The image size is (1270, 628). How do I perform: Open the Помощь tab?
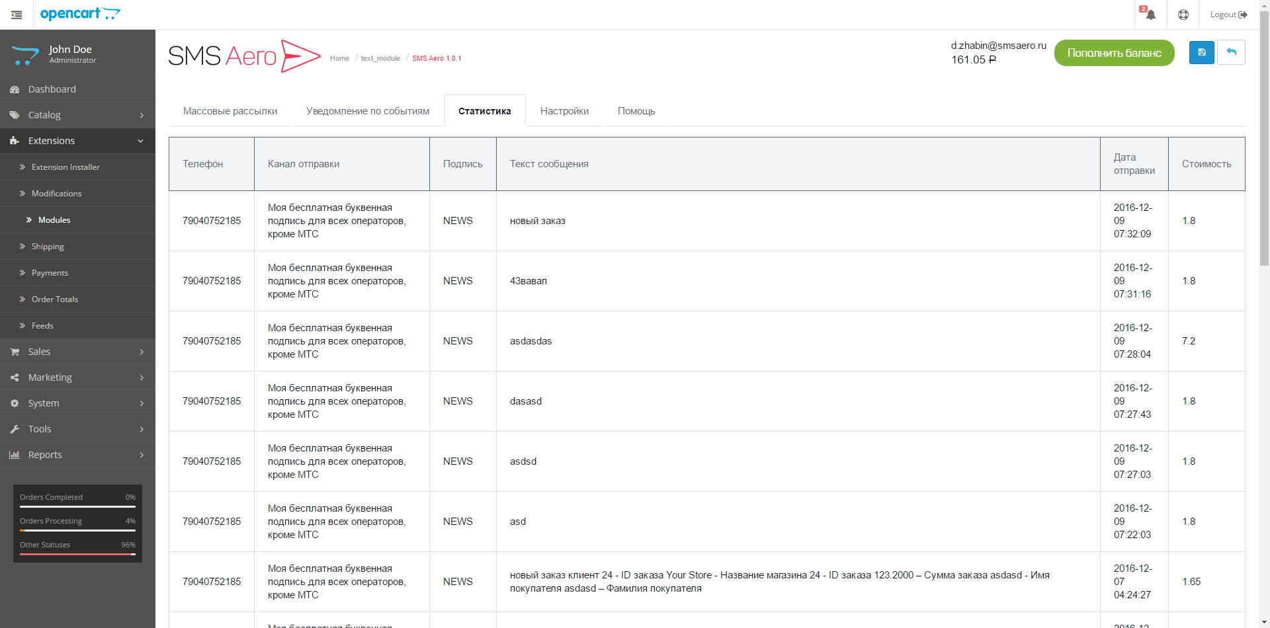tap(636, 111)
